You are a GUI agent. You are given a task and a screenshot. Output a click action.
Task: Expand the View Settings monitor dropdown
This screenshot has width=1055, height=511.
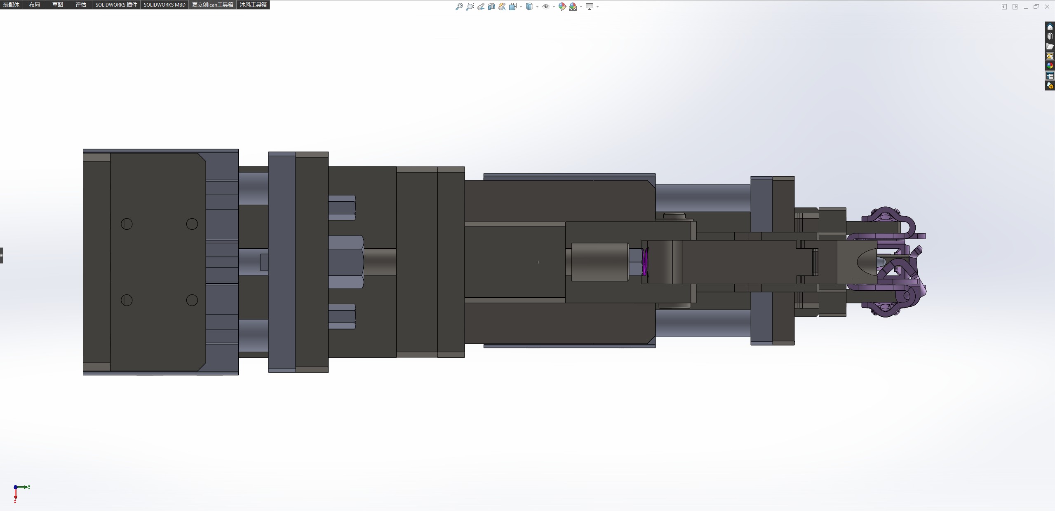597,7
